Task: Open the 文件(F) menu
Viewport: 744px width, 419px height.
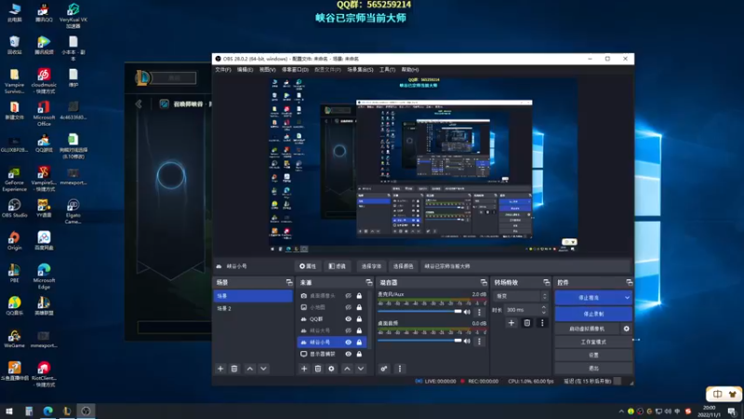Action: click(x=223, y=70)
